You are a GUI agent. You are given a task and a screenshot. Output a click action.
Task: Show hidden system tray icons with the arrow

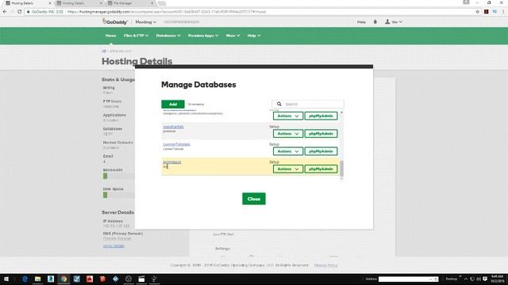(x=466, y=279)
